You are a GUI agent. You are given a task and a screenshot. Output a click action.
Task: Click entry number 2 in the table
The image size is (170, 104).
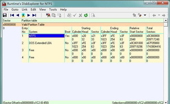tap(23, 43)
